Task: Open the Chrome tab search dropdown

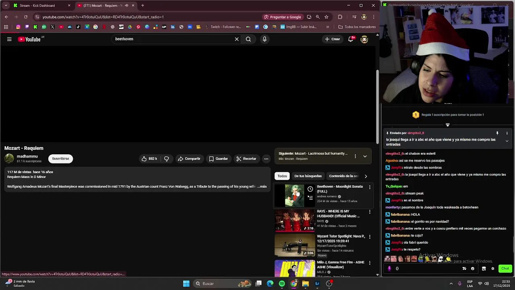Action: click(x=6, y=6)
